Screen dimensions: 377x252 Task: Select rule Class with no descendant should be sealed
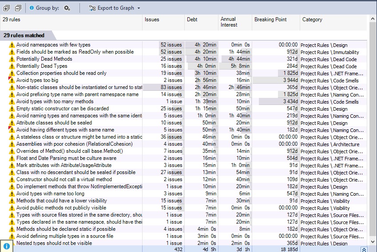click(76, 172)
